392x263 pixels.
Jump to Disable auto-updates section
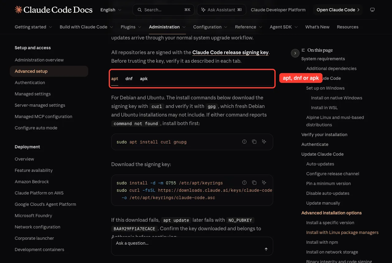[328, 193]
